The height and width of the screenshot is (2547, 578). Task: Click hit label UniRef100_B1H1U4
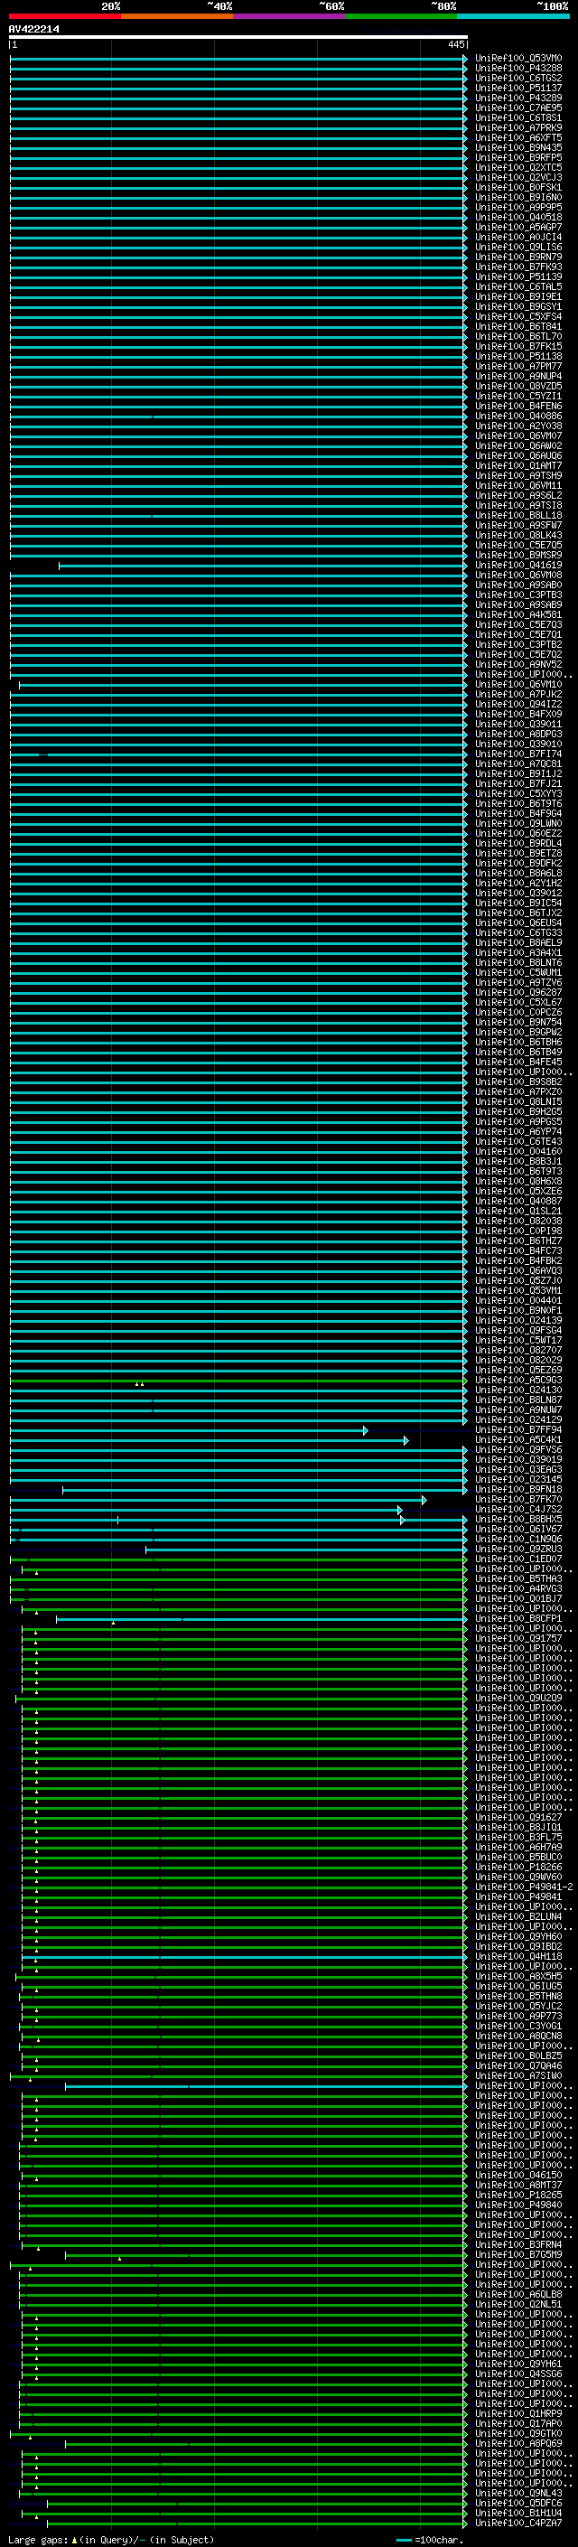pos(517,2513)
